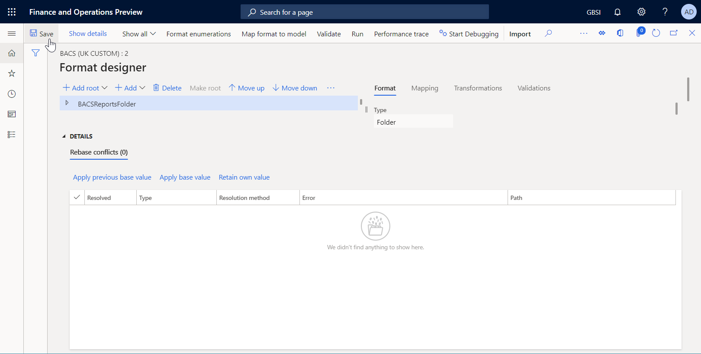Sort by Resolution method column header
Viewport: 701px width, 354px height.
pyautogui.click(x=258, y=198)
